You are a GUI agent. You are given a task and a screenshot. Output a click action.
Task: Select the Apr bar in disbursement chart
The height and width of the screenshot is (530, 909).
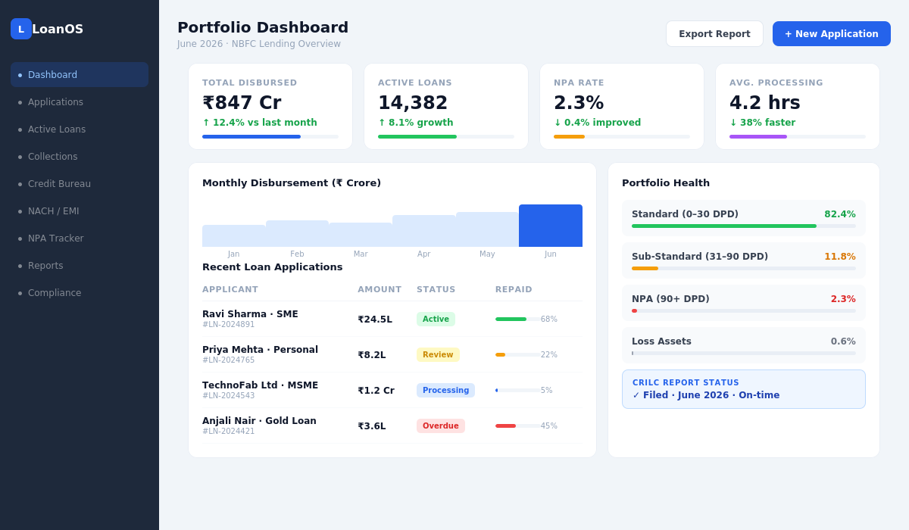point(424,231)
